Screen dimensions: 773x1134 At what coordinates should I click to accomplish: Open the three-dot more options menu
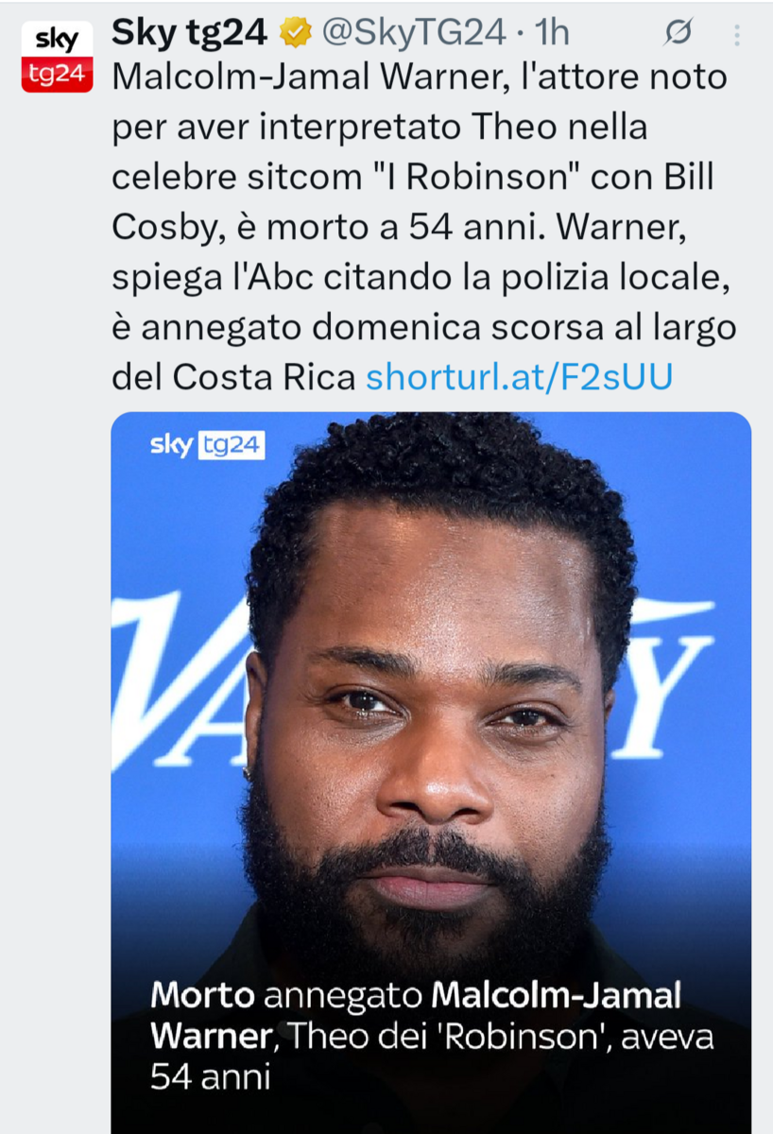coord(737,35)
